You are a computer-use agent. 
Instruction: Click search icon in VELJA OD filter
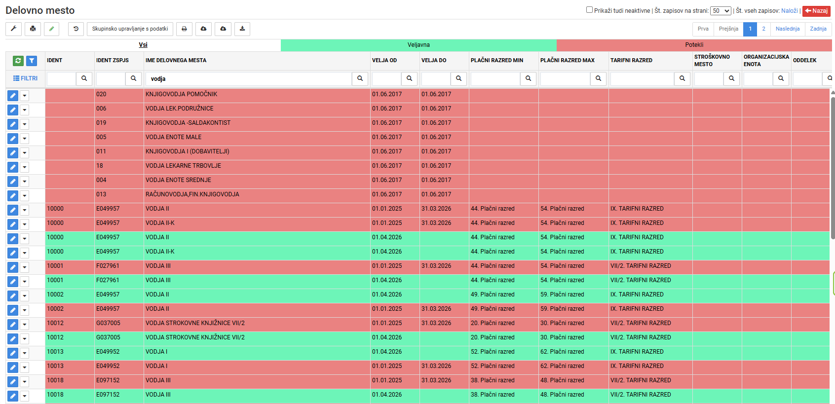tap(410, 78)
